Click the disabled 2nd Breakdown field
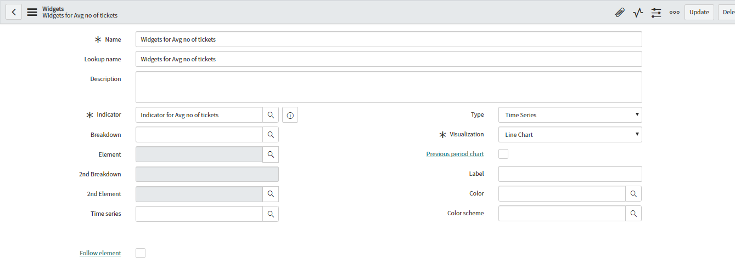Viewport: 735px width, 264px height. coord(207,174)
